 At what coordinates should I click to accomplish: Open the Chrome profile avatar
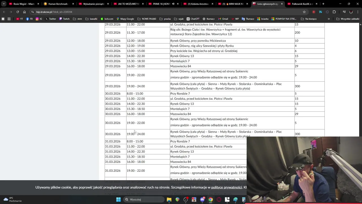pyautogui.click(x=351, y=12)
